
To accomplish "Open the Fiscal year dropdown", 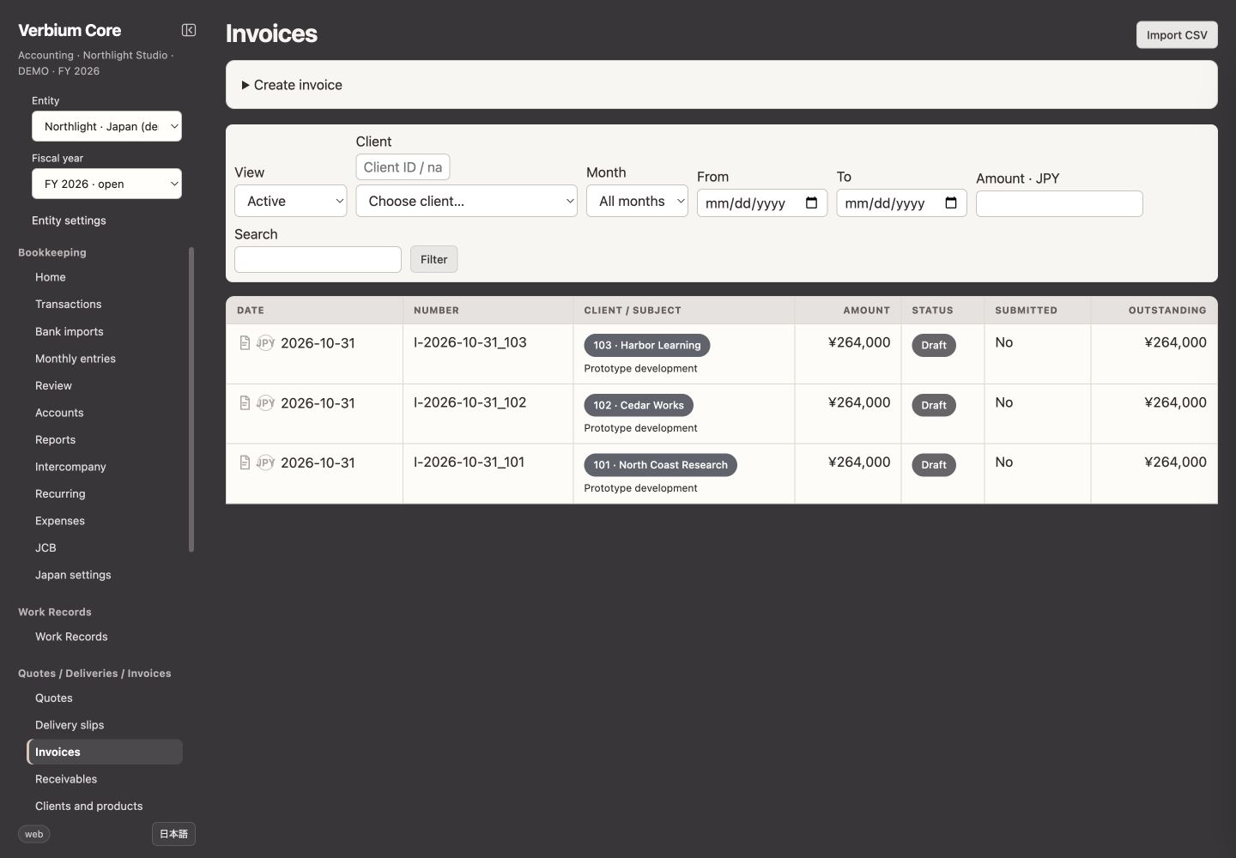I will pos(106,184).
